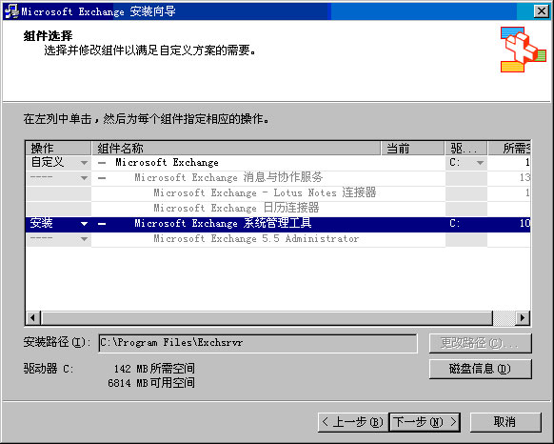
Task: Select Microsoft Exchange 5.5 Administrator component
Action: [x=256, y=239]
